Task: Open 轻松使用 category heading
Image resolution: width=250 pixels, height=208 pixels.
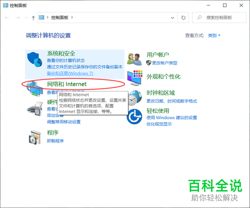Action: coord(158,111)
